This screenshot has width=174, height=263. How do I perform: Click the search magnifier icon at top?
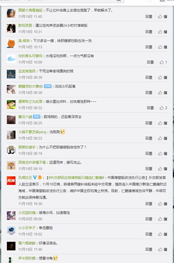tap(118, 1)
